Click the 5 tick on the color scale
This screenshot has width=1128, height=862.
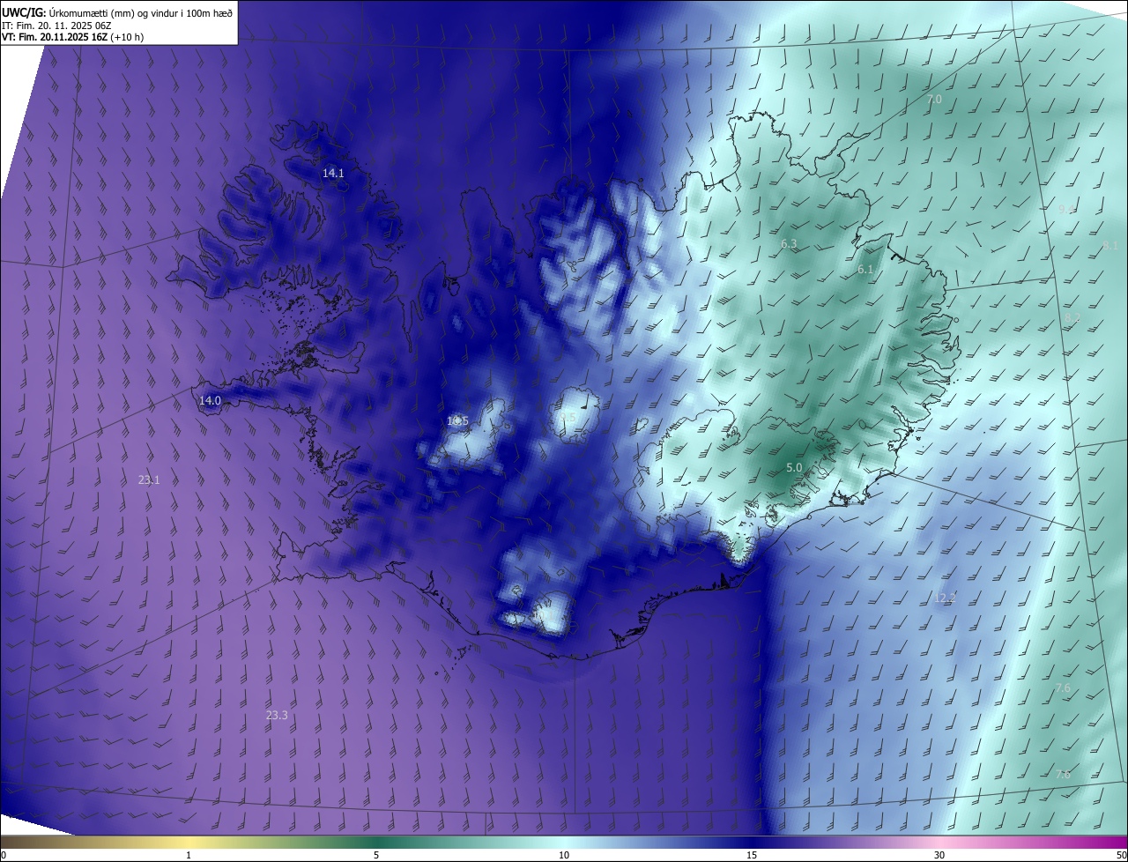(x=376, y=855)
